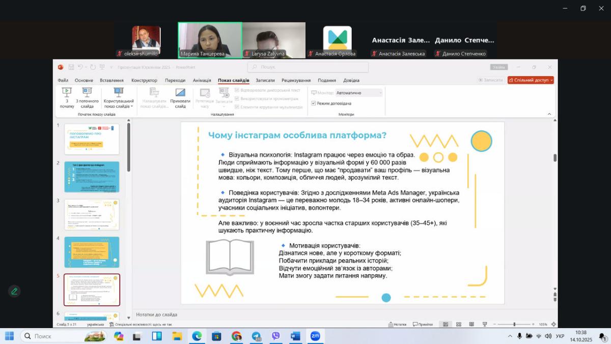
Task: Select oleksii shumilo video tile
Action: pos(146,41)
